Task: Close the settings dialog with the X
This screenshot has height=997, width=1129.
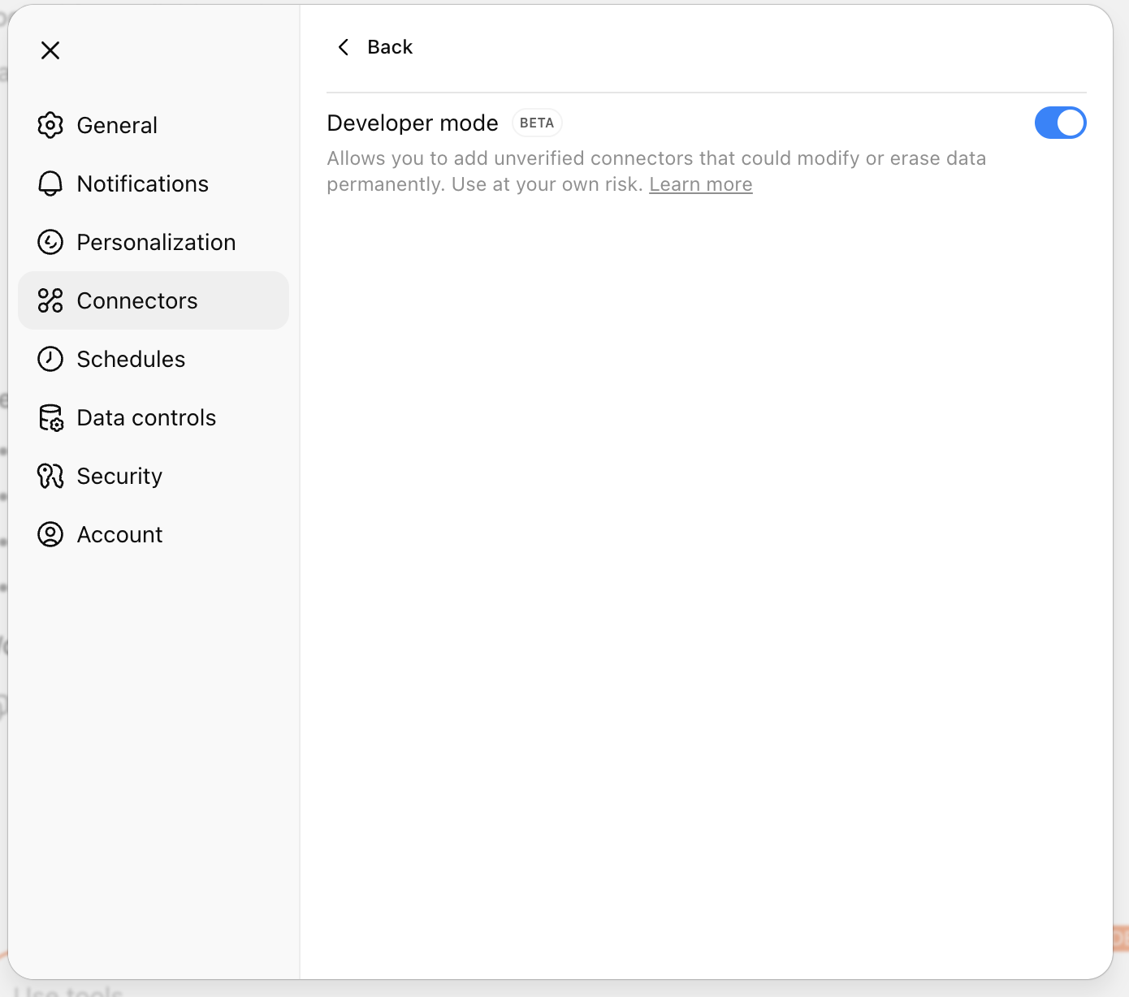Action: [x=50, y=50]
